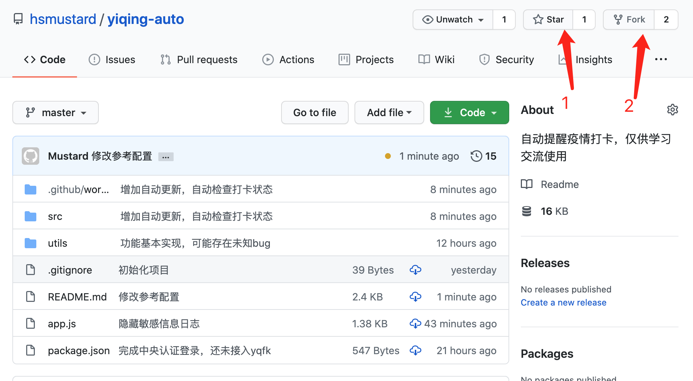Click Create a new release link
This screenshot has width=693, height=381.
click(564, 303)
